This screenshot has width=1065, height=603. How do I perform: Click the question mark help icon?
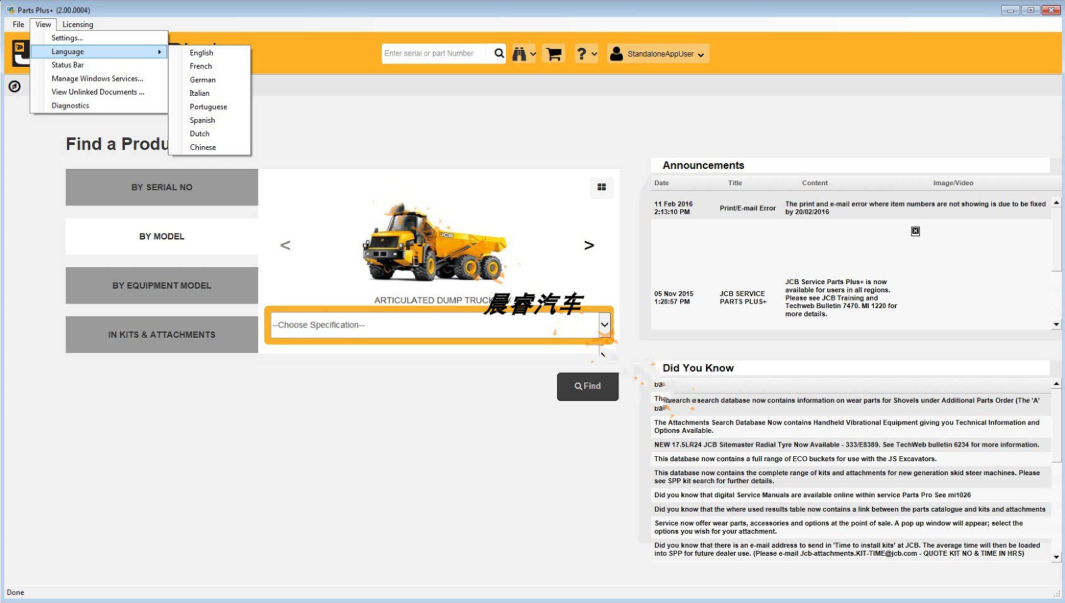(x=582, y=54)
